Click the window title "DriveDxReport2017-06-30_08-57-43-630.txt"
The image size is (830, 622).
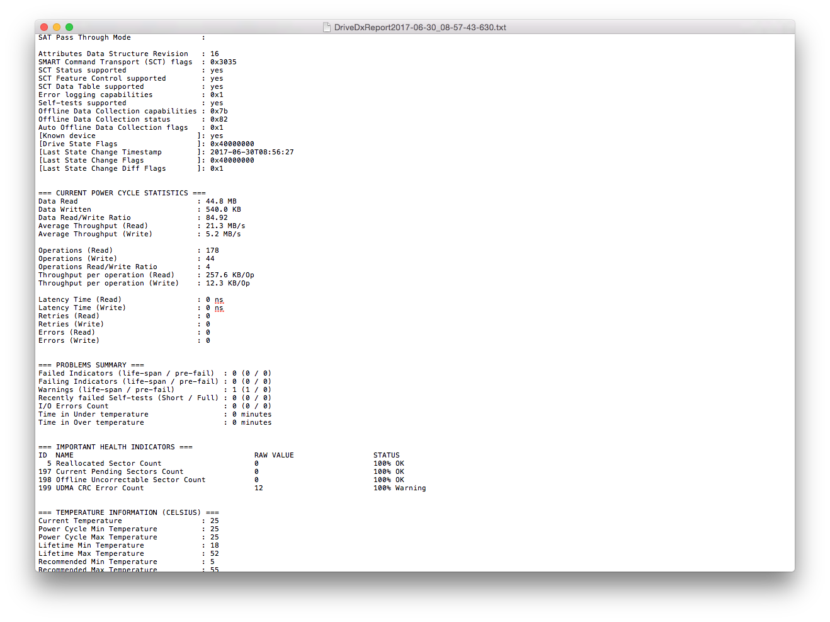(x=420, y=27)
